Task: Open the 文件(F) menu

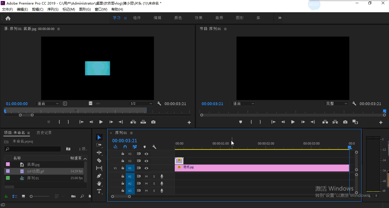Action: [x=7, y=9]
